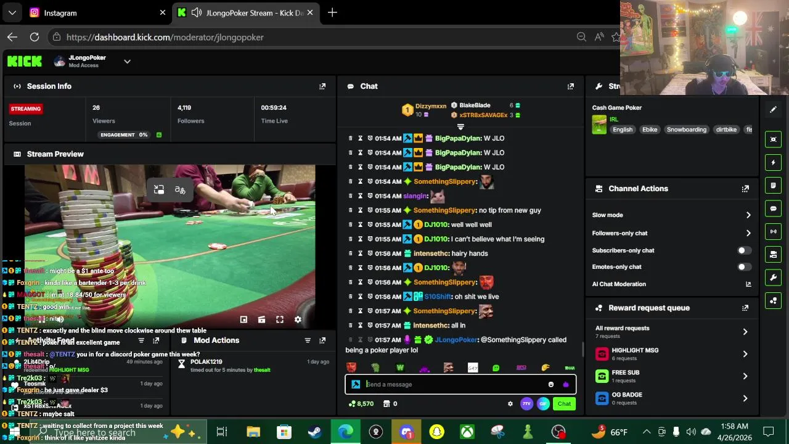The width and height of the screenshot is (789, 444).
Task: Toggle the Session Info broadcast sidebar icon
Action: [x=774, y=231]
